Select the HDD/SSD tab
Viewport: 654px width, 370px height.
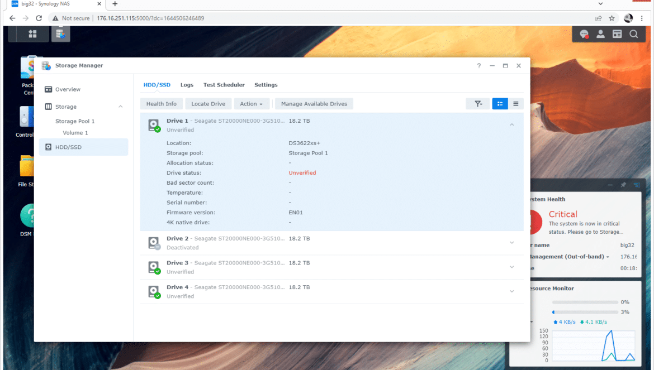tap(157, 85)
